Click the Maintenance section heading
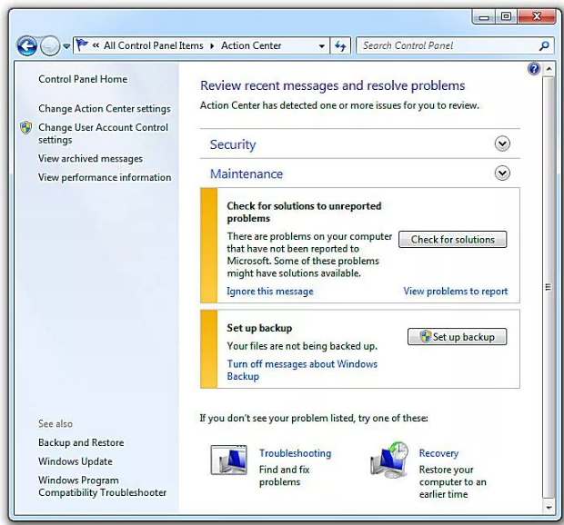This screenshot has width=564, height=525. 247,173
